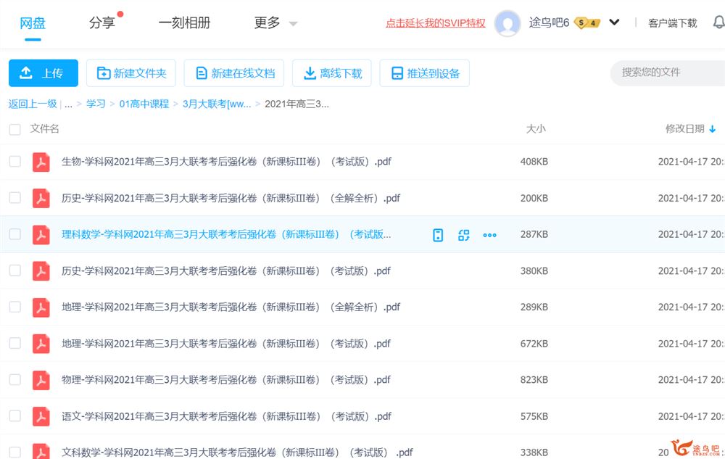Check the box for 生物 考试版 pdf

tap(14, 161)
